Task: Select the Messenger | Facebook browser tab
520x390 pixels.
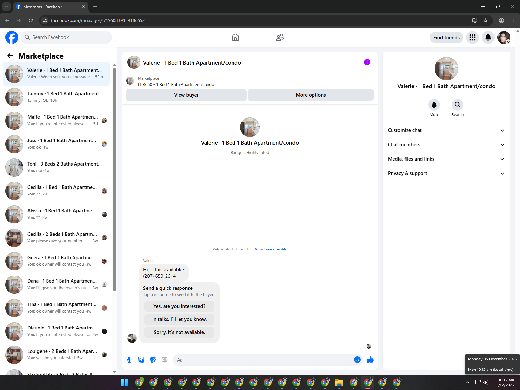Action: tap(50, 7)
